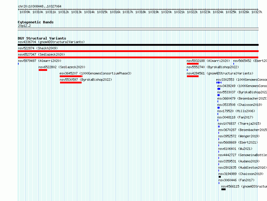
Task: Open nsv3359531 (Audano2019) label
Action: coord(239,161)
